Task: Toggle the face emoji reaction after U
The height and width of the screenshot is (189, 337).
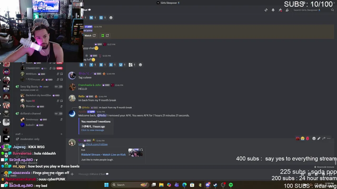Action: point(132,65)
